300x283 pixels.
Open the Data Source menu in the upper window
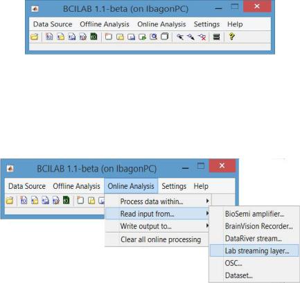[x=53, y=24]
